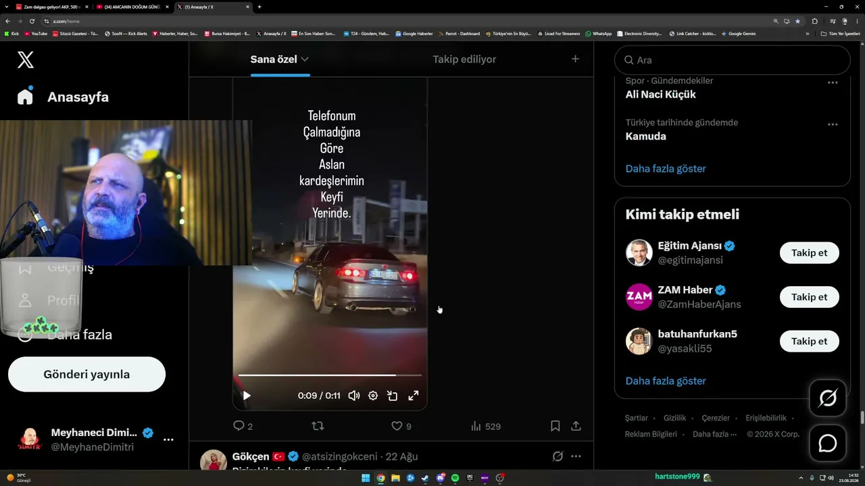View post analytics showing 529 views

486,426
